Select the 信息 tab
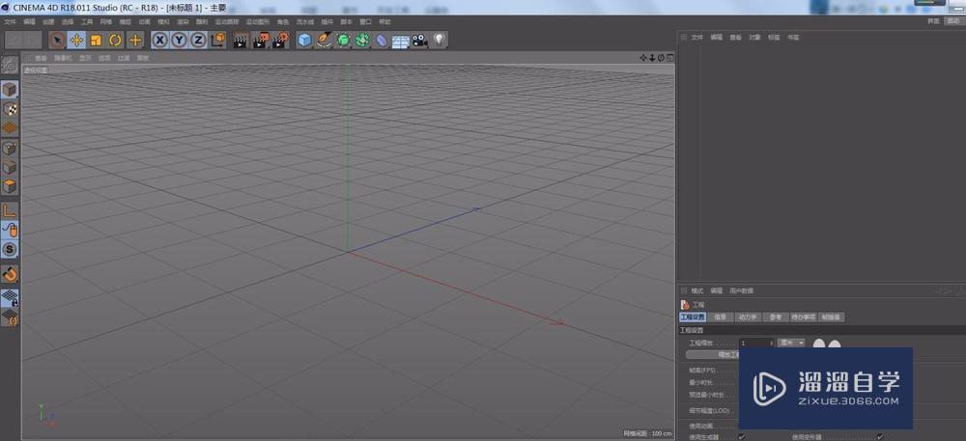The height and width of the screenshot is (441, 966). [x=720, y=317]
